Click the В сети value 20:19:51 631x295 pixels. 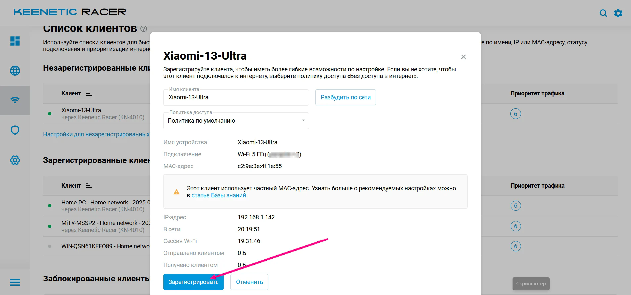pyautogui.click(x=249, y=229)
